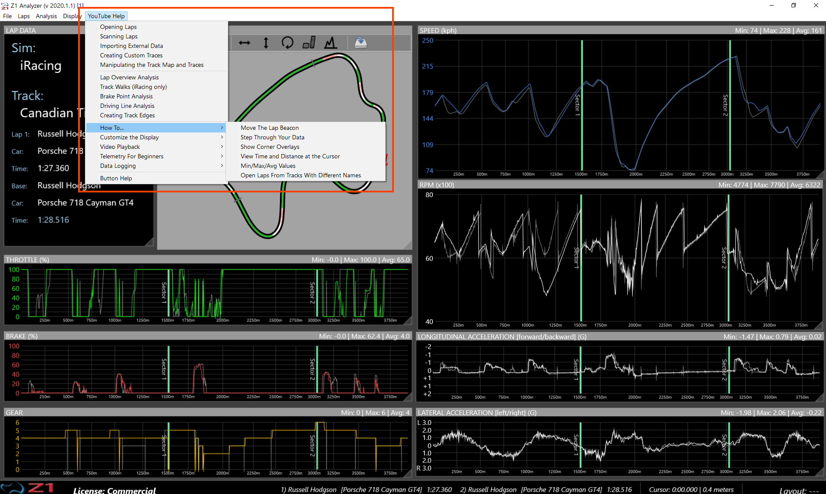Click the trace graph icon in map toolbar
The height and width of the screenshot is (494, 826).
coord(330,43)
